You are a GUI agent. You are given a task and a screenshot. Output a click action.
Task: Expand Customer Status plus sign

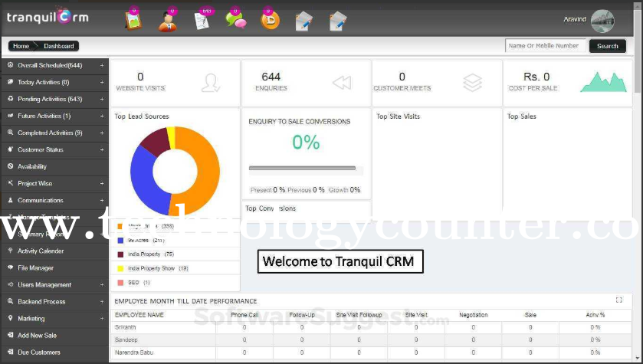(x=102, y=149)
